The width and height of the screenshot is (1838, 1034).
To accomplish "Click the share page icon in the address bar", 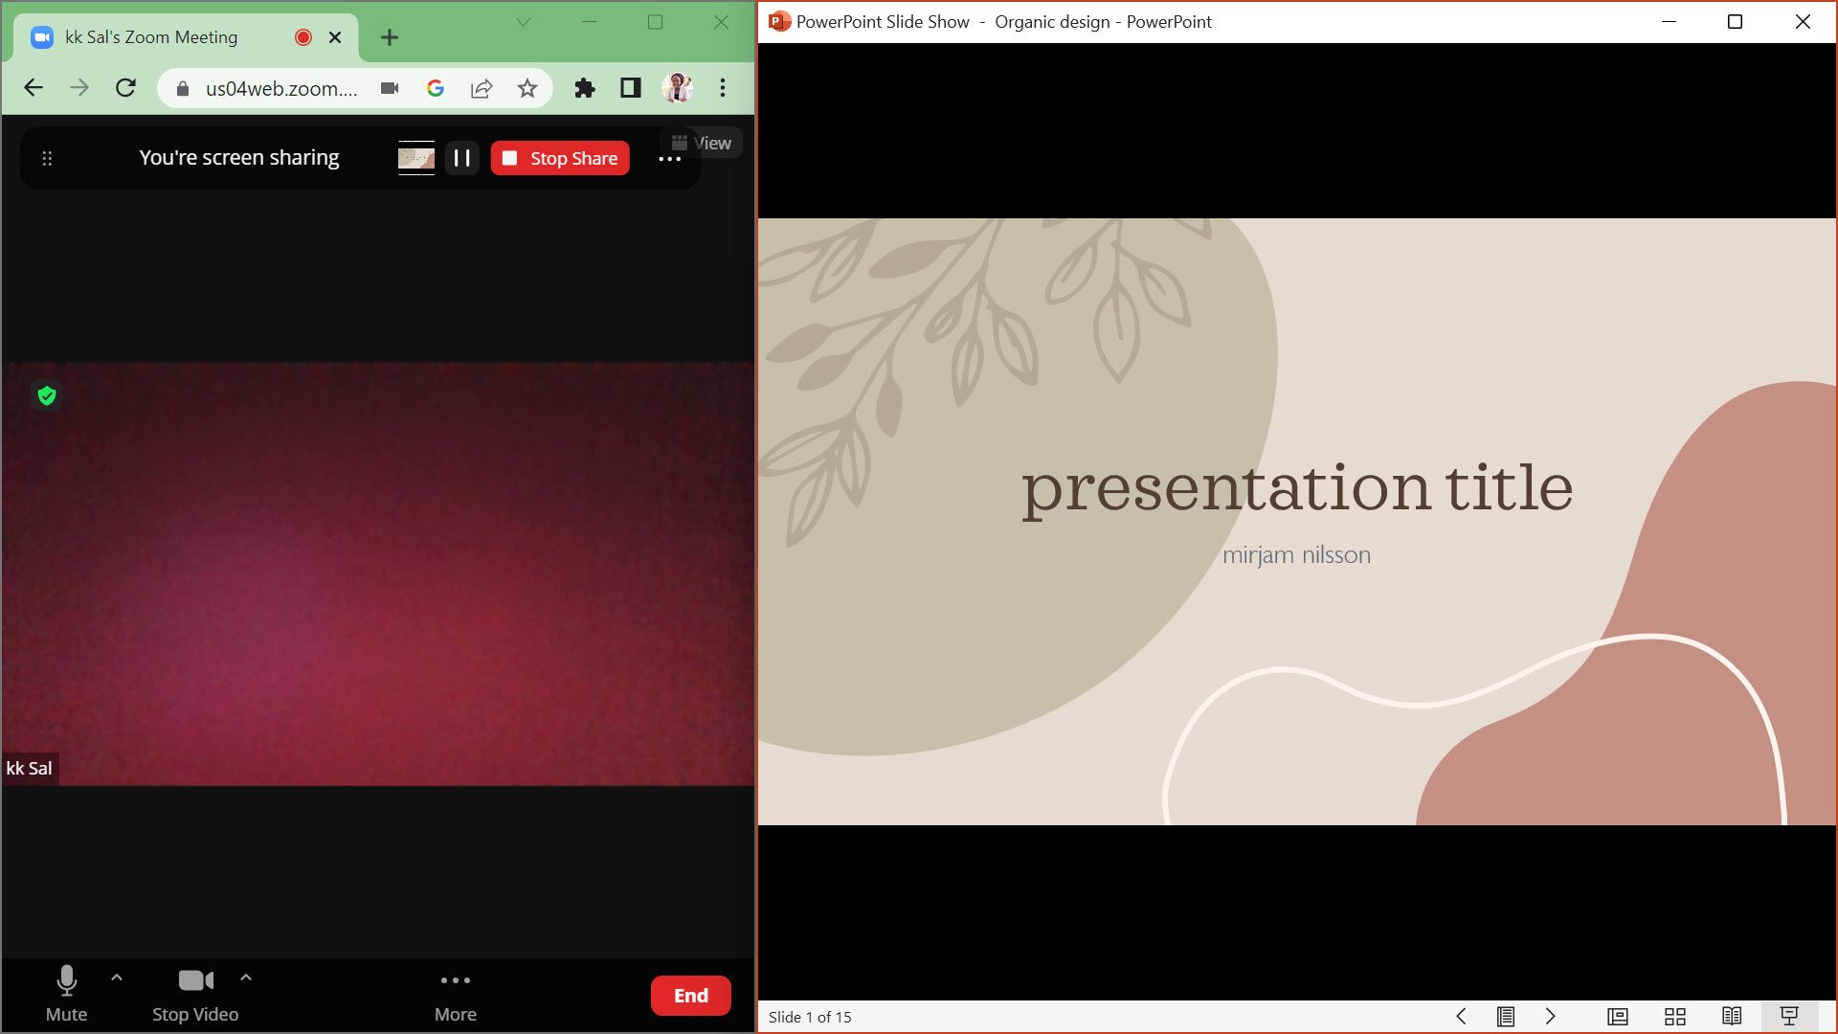I will click(x=482, y=88).
